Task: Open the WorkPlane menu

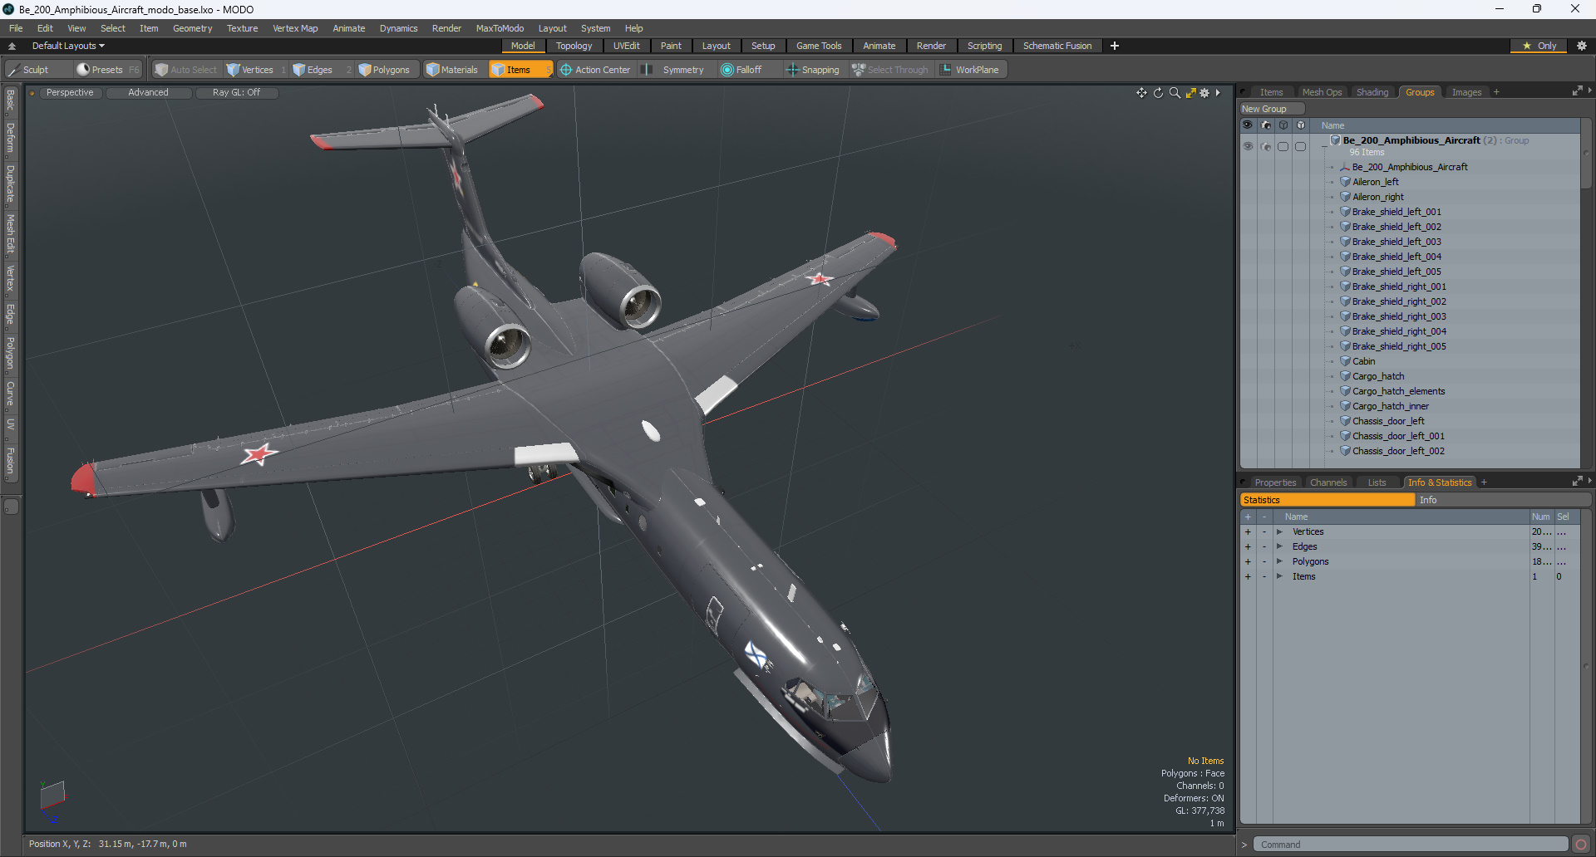Action: pyautogui.click(x=970, y=70)
